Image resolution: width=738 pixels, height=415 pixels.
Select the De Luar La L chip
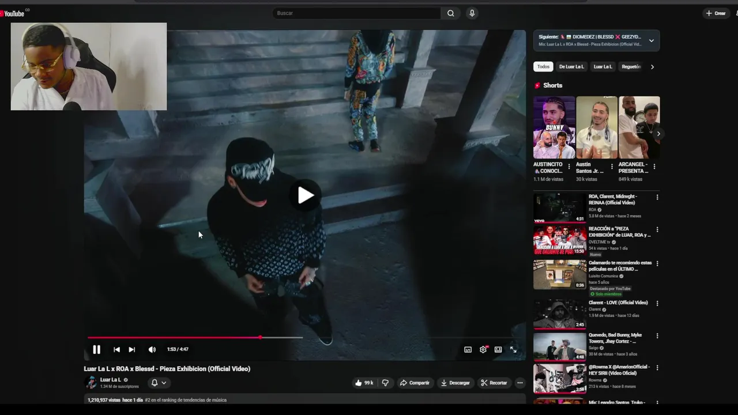coord(571,67)
